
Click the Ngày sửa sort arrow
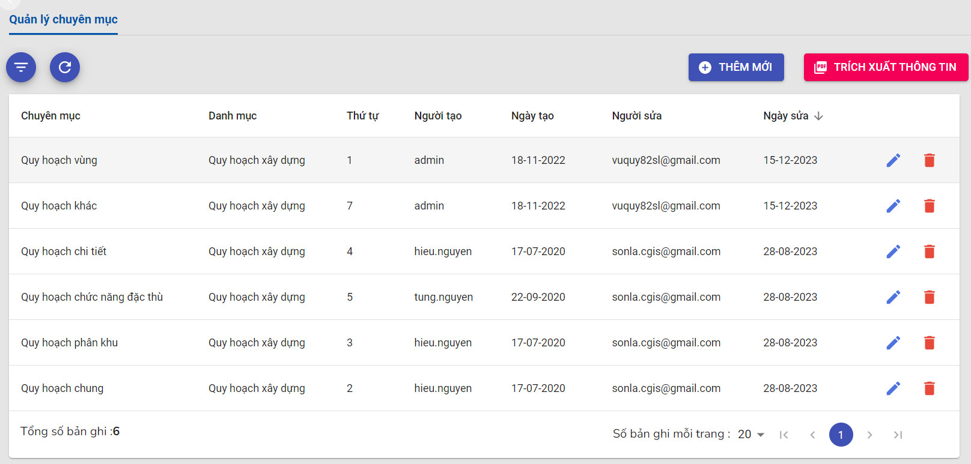coord(818,116)
